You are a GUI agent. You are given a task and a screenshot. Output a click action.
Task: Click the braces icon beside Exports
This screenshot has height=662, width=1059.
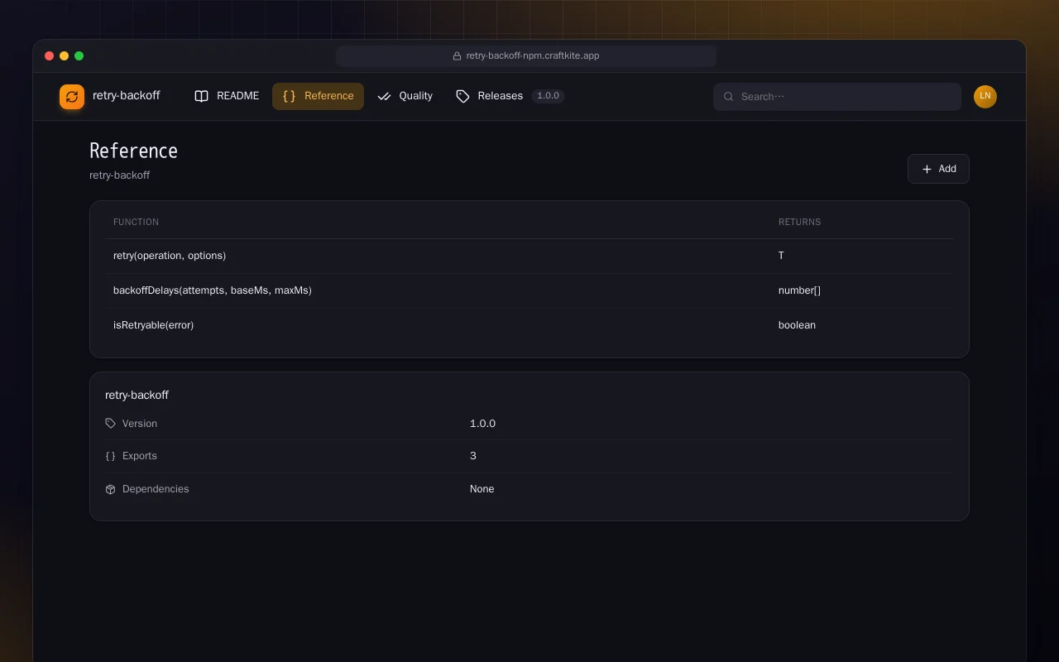[111, 456]
